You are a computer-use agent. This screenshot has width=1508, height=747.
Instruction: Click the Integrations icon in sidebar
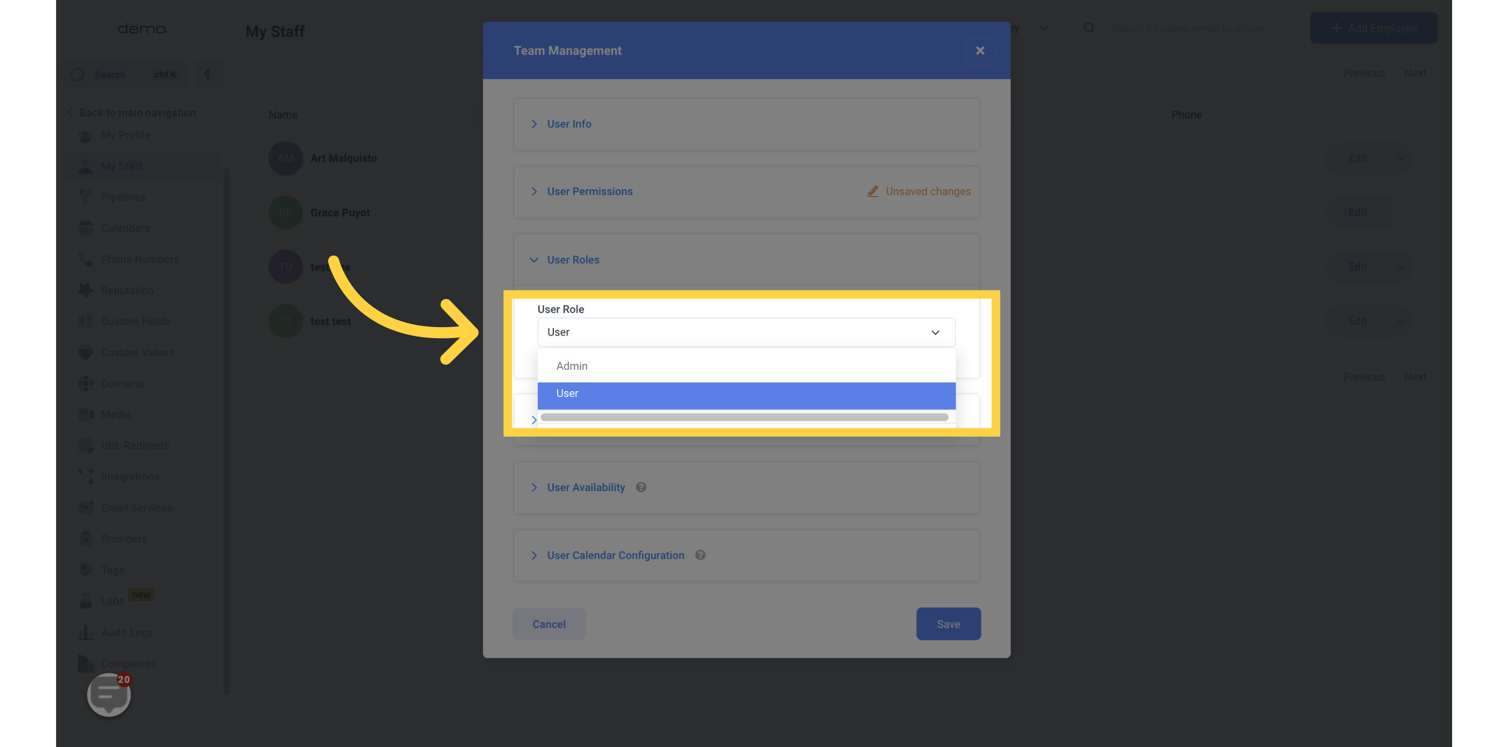point(85,478)
